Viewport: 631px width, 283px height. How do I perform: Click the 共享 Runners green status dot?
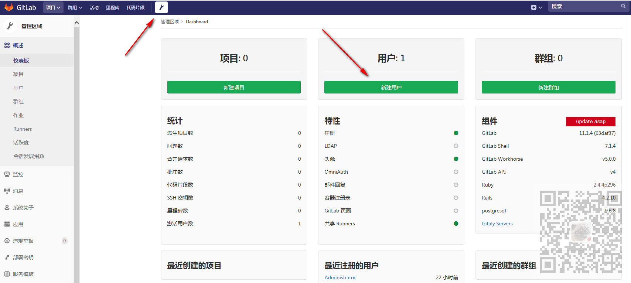[456, 224]
